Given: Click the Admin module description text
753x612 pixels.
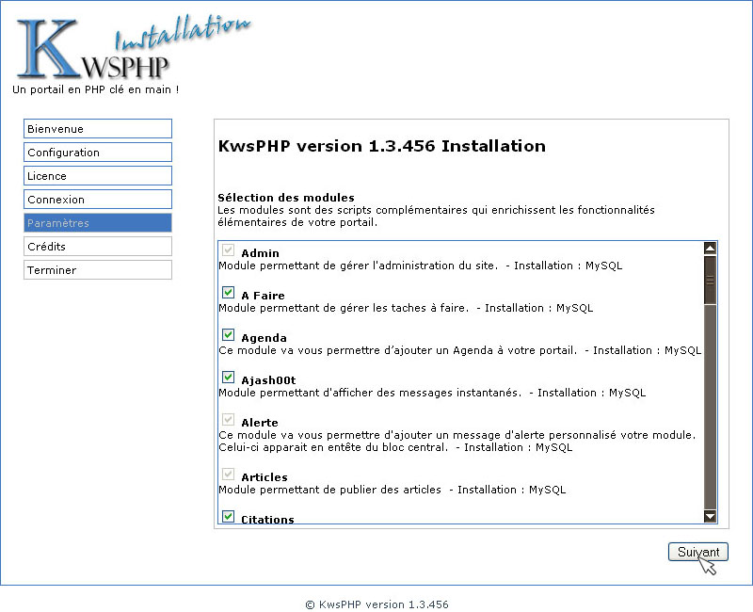Looking at the screenshot, I should (x=420, y=266).
